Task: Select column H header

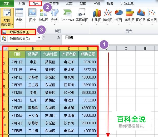Action: pyautogui.click(x=145, y=48)
